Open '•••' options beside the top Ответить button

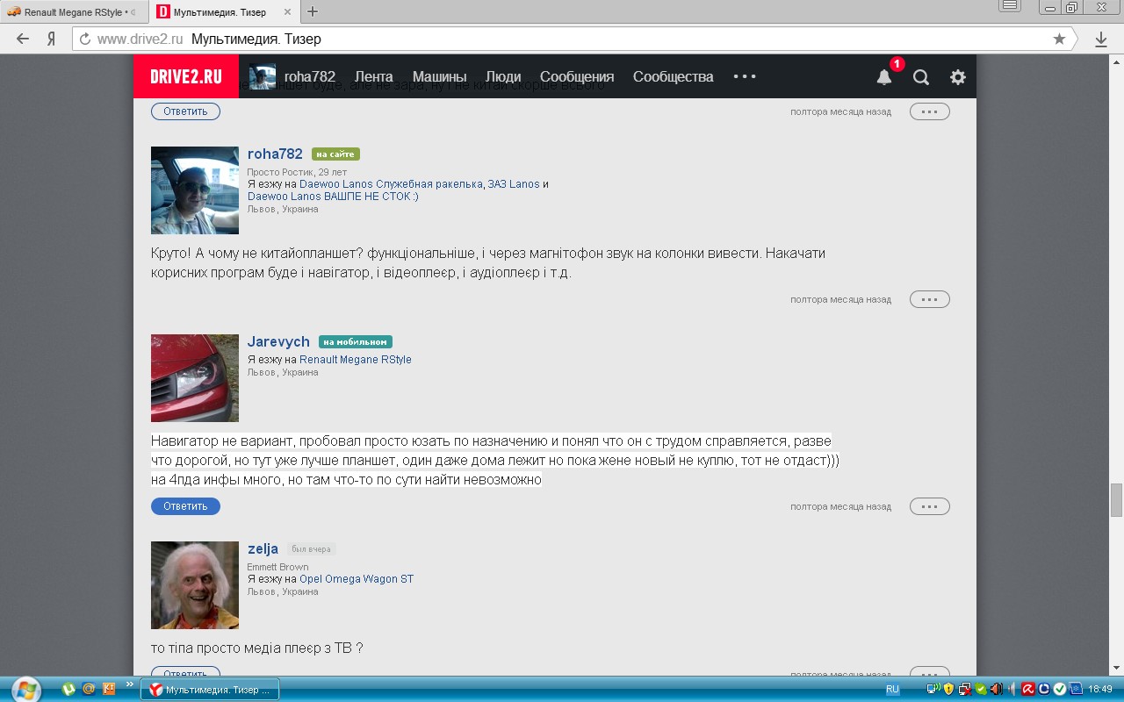(x=929, y=111)
